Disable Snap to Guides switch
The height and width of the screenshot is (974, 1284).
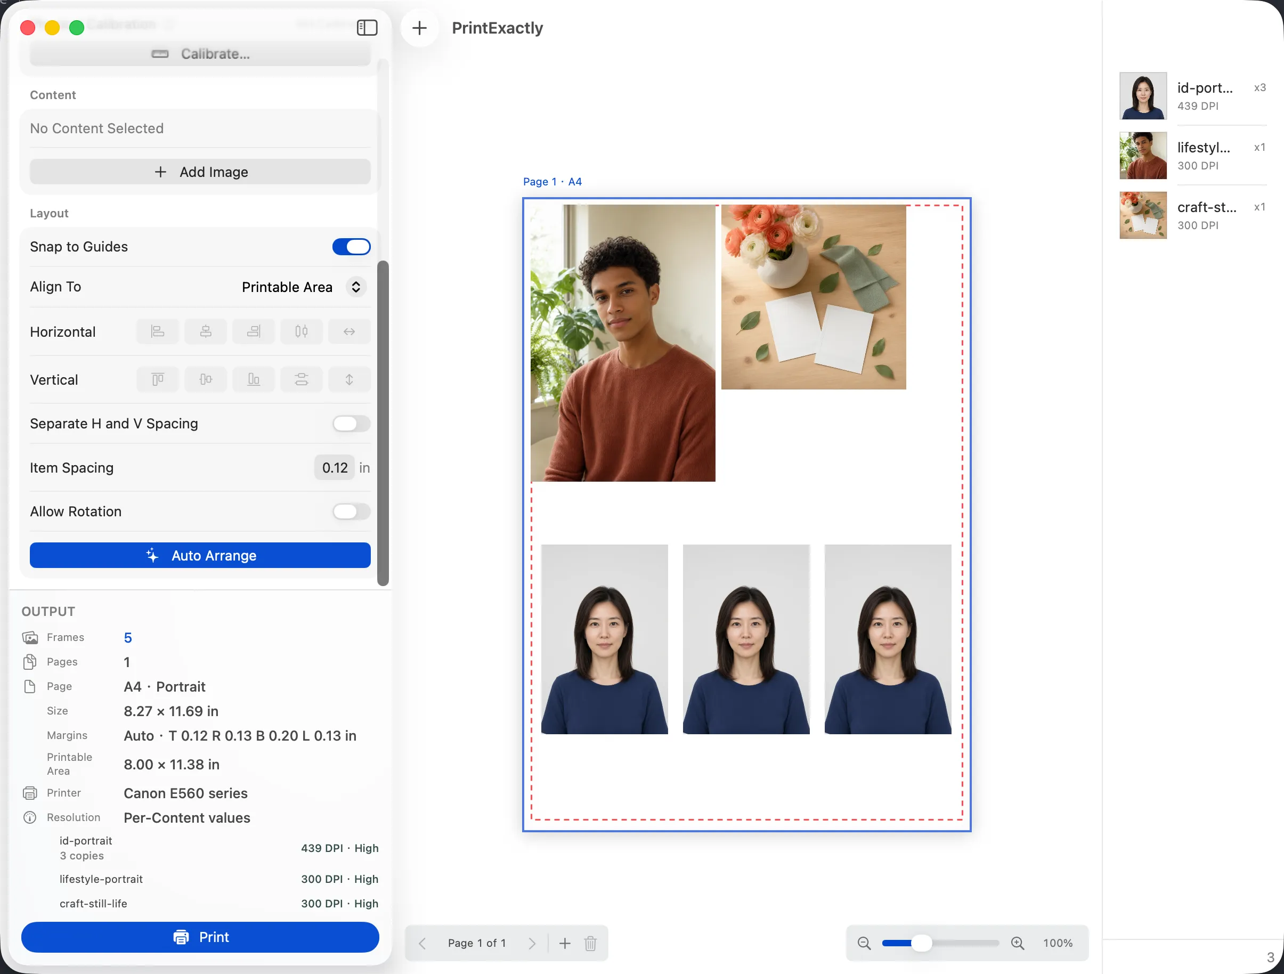[351, 247]
